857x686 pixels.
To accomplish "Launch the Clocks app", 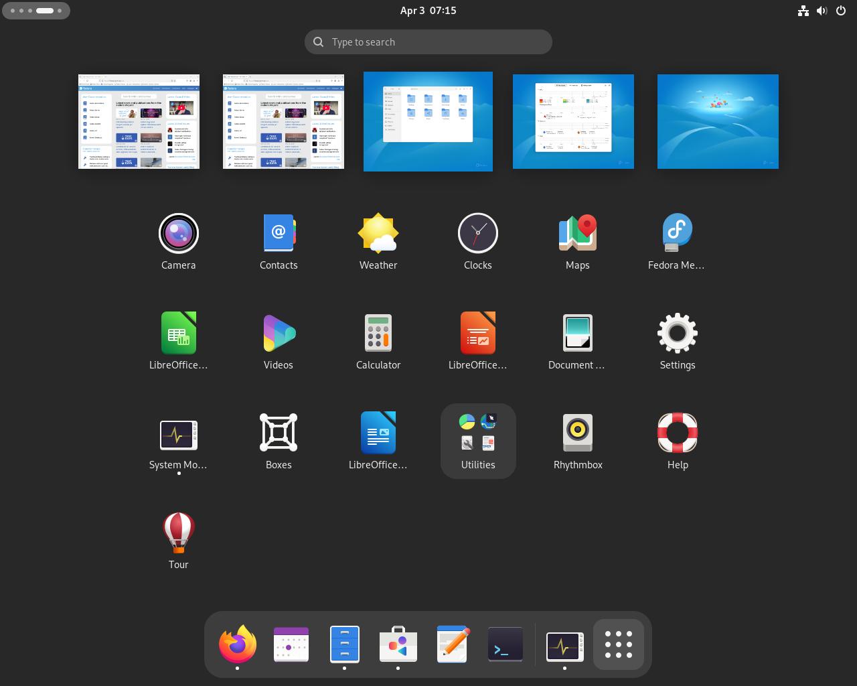I will coord(478,241).
